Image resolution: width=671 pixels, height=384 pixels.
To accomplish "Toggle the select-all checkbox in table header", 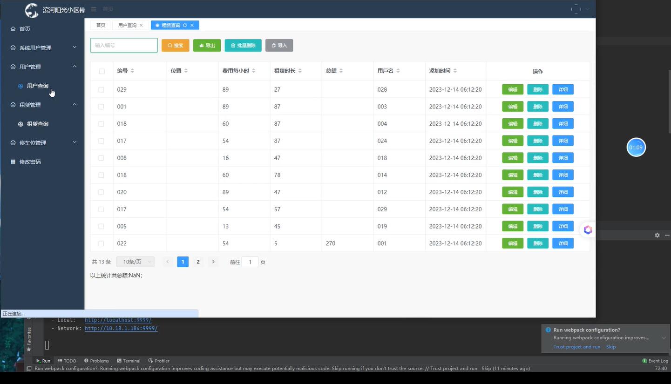I will (x=102, y=71).
